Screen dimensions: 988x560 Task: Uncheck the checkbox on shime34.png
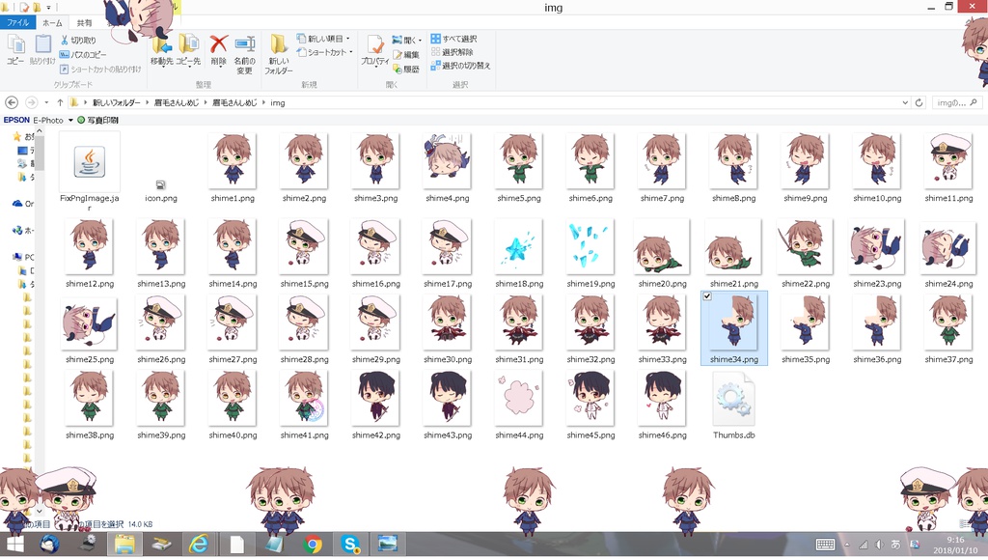707,296
